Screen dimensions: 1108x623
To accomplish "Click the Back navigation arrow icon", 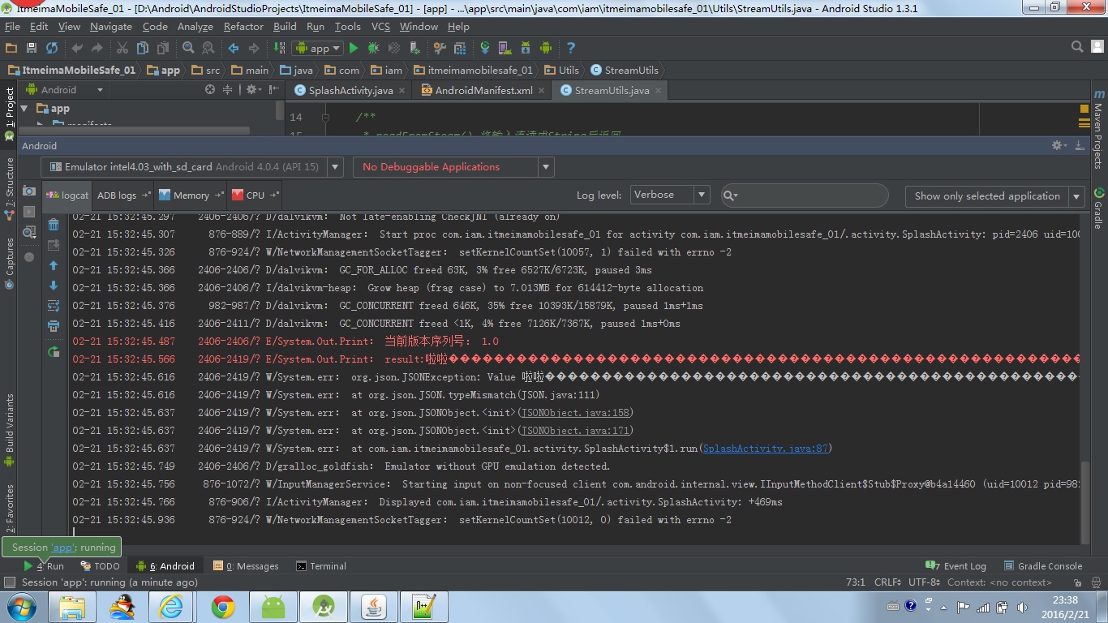I will tap(234, 48).
